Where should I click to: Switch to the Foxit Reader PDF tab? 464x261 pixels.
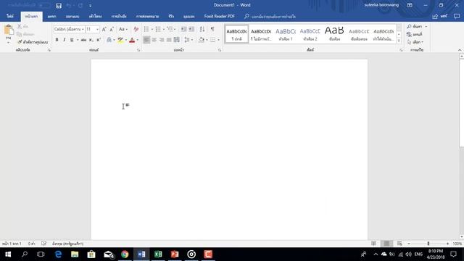(219, 17)
